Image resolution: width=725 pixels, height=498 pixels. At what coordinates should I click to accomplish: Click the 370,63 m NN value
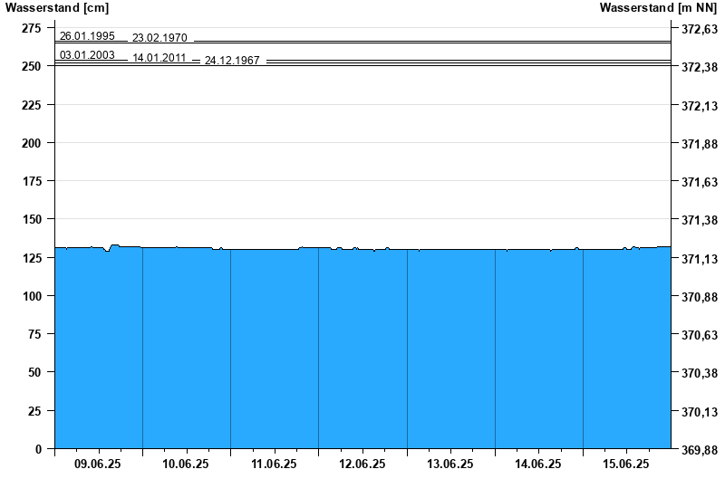[x=700, y=335]
